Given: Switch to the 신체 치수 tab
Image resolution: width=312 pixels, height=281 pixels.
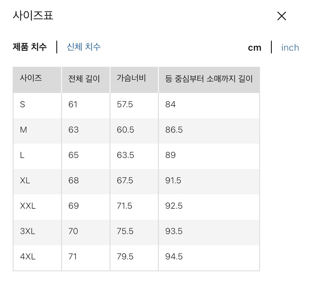Looking at the screenshot, I should click(x=83, y=47).
